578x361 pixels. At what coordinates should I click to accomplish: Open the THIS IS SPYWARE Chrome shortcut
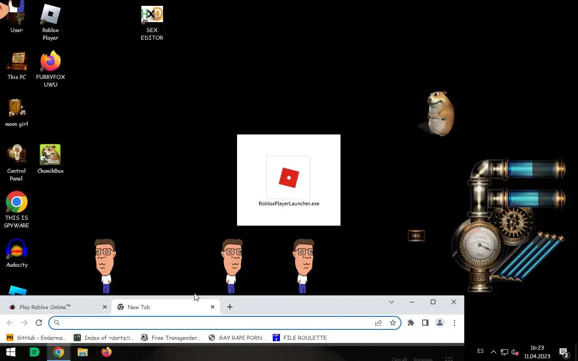[17, 210]
